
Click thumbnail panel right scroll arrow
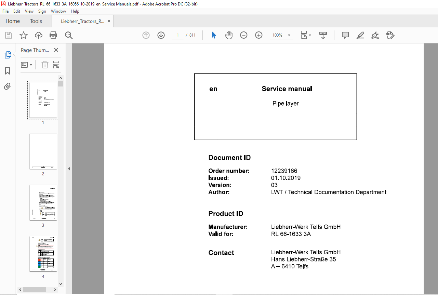coord(55,290)
